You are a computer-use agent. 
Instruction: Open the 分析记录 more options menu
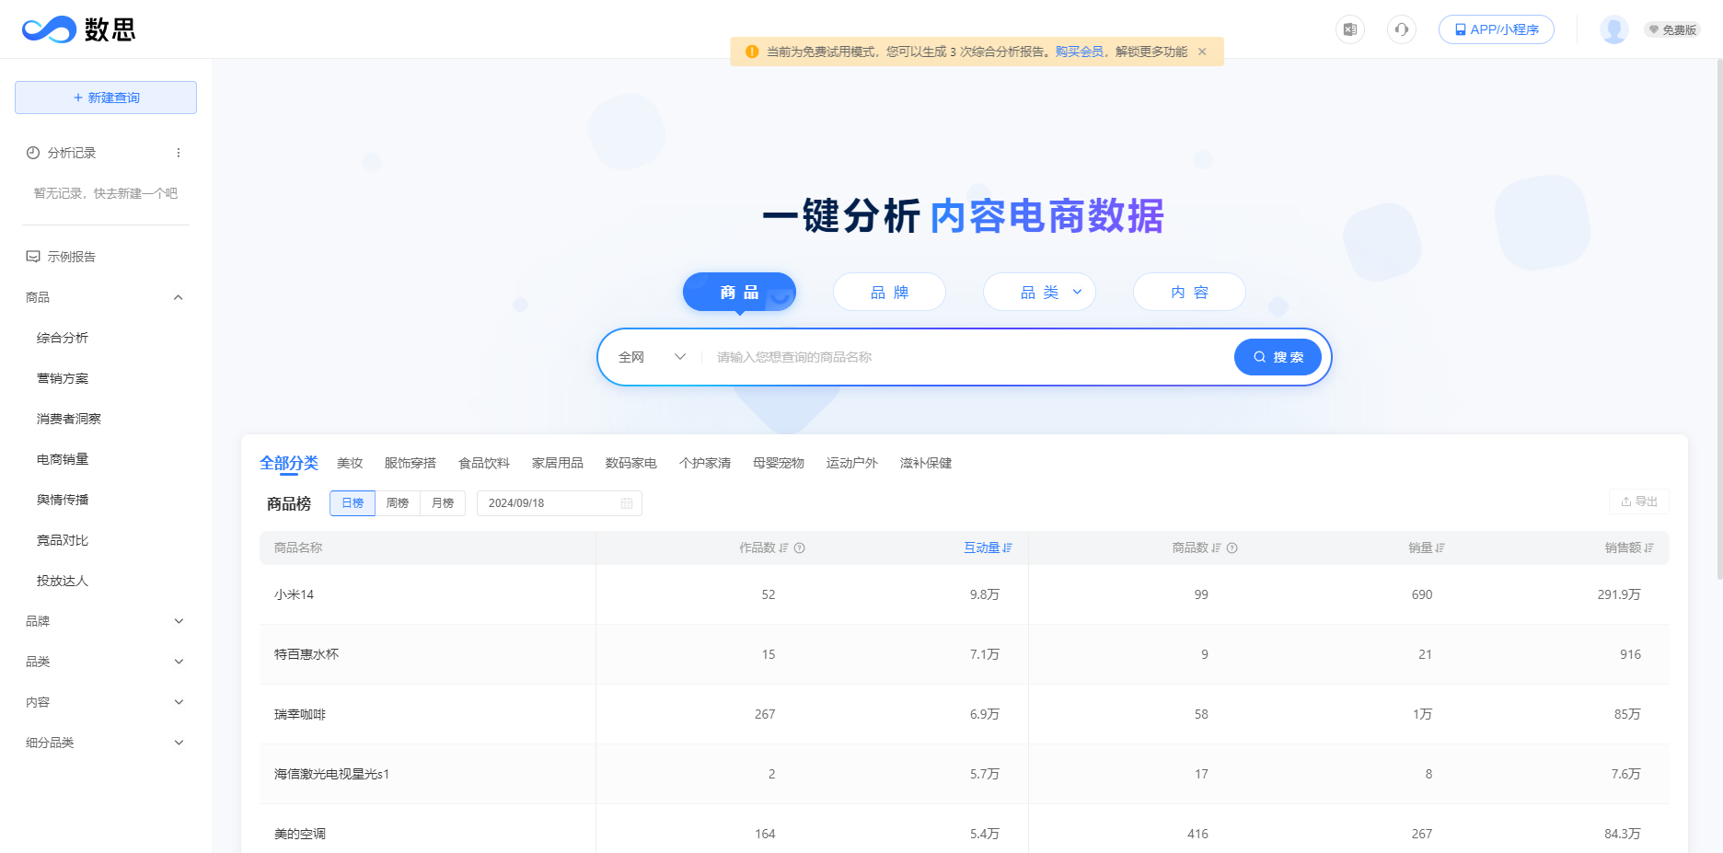coord(179,153)
